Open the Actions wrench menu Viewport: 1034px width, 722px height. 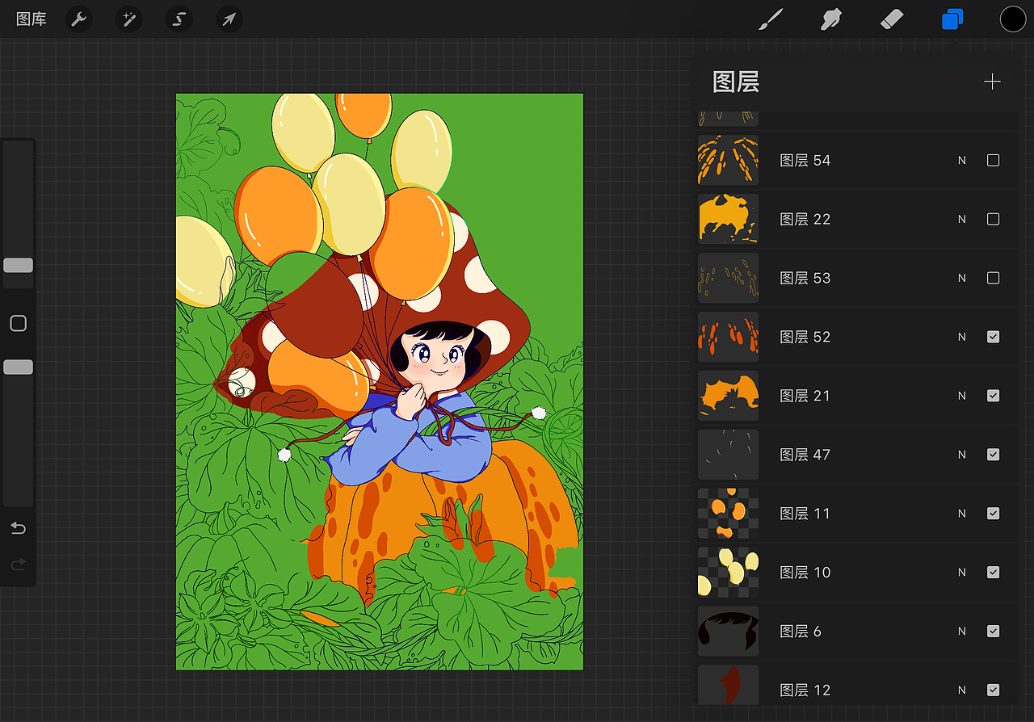click(78, 19)
